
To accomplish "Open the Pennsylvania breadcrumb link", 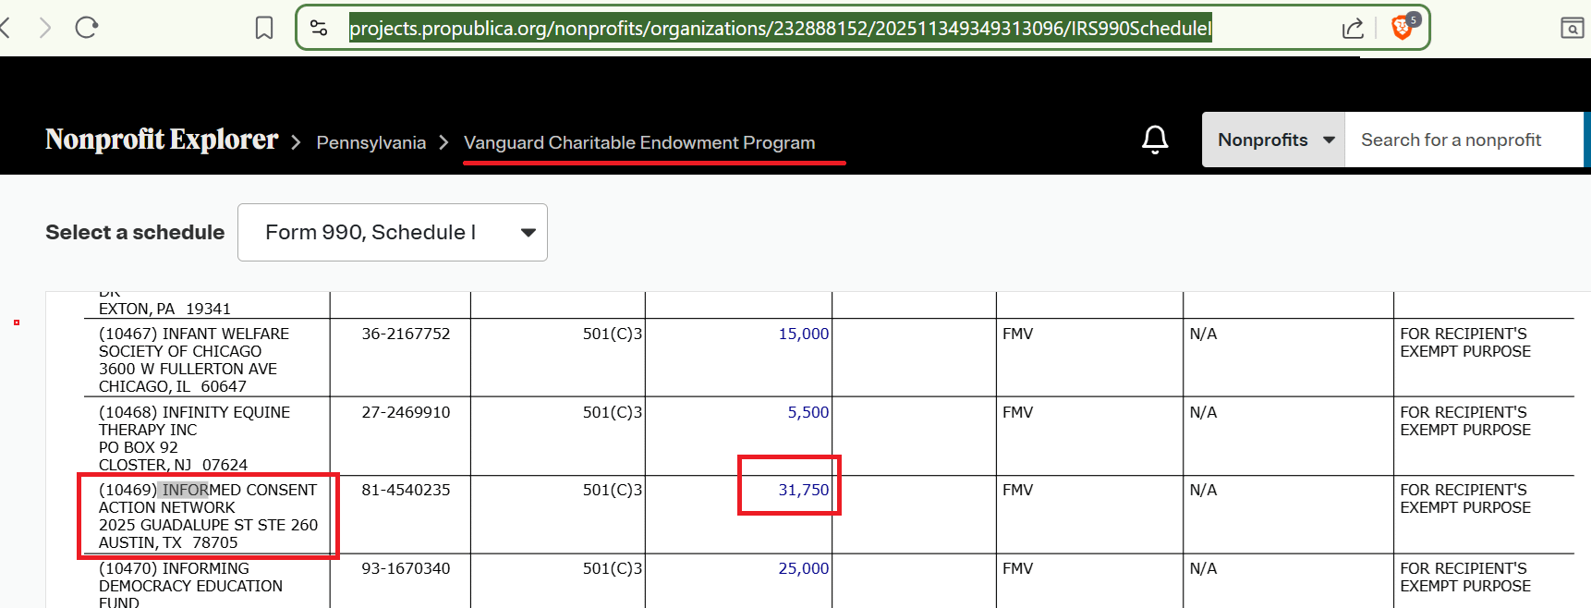I will tap(370, 142).
